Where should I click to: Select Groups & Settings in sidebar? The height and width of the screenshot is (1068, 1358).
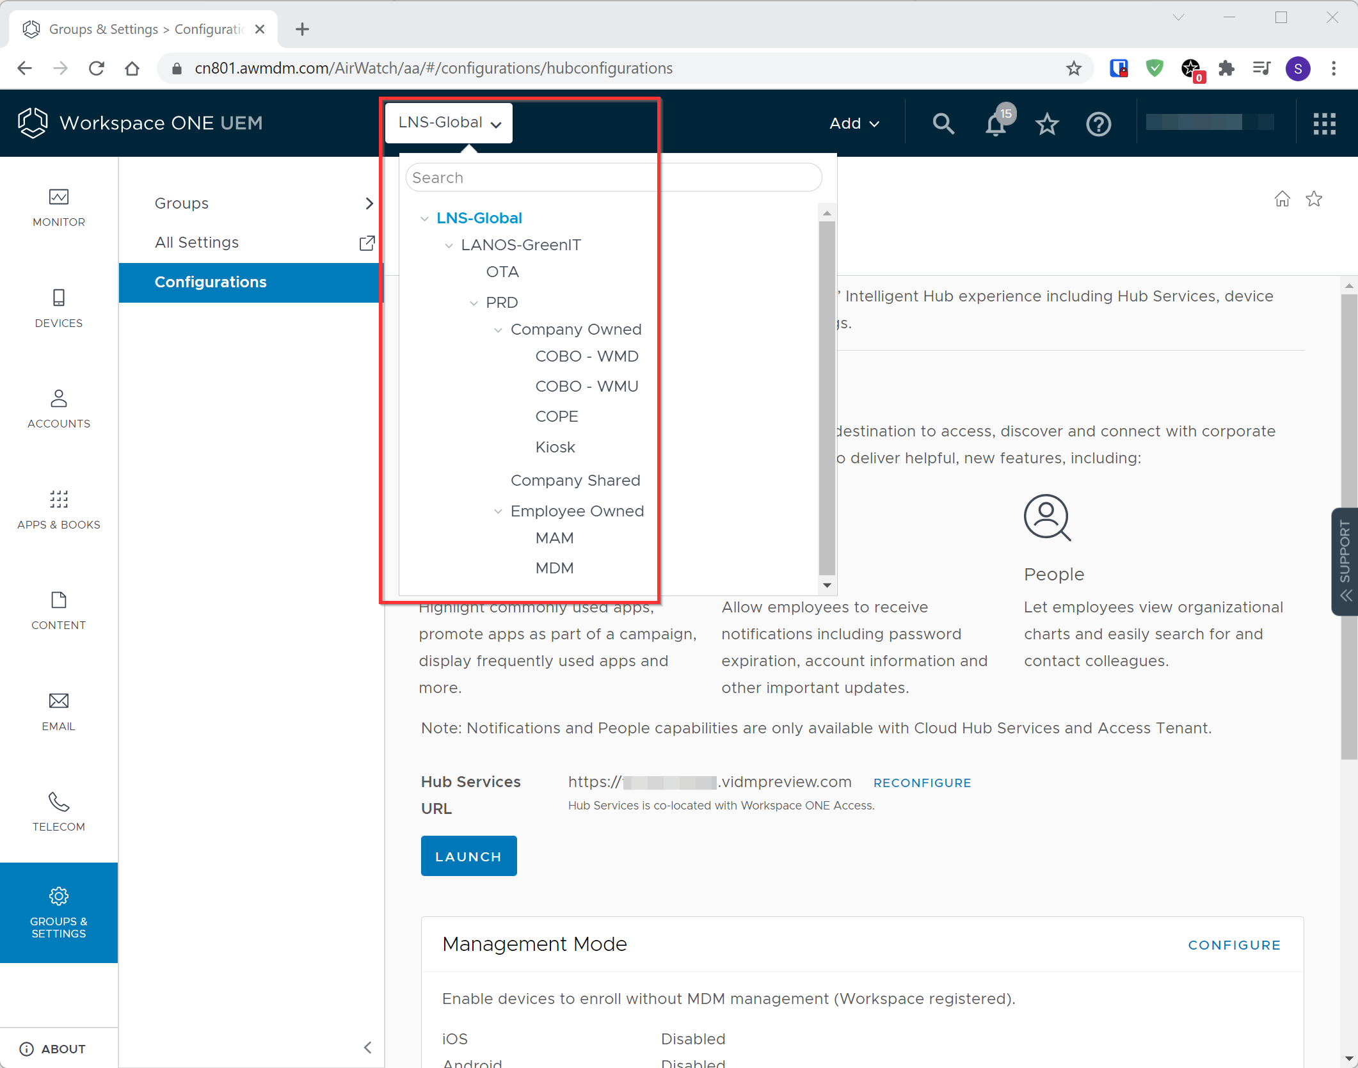tap(59, 913)
